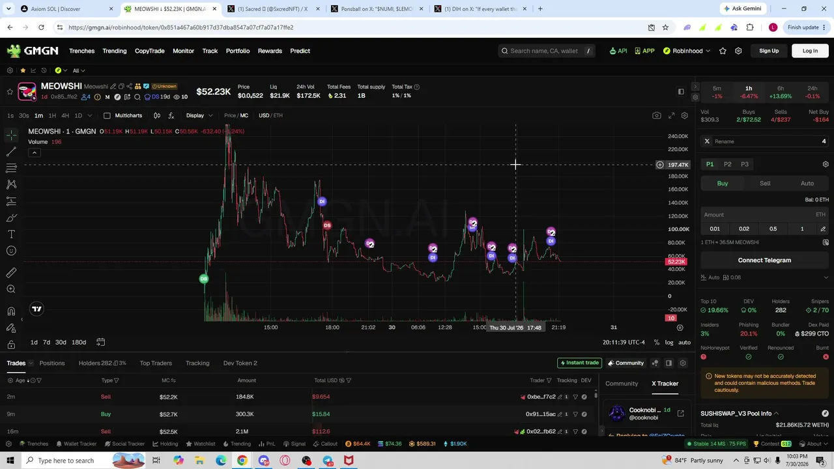The image size is (834, 469).
Task: Select the brush drawing tool
Action: pyautogui.click(x=11, y=218)
